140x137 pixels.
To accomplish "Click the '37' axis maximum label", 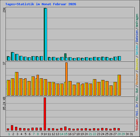I will pyautogui.click(x=4, y=63).
